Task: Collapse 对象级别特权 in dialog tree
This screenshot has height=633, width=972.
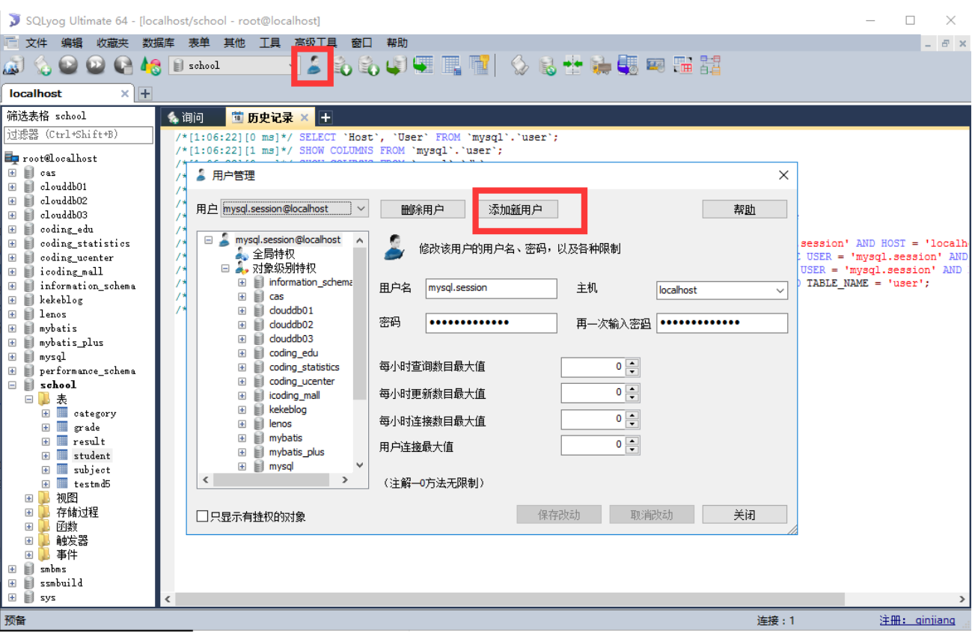Action: point(225,268)
